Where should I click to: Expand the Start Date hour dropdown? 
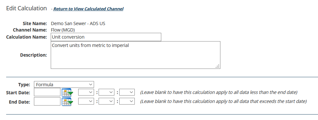coord(86,92)
